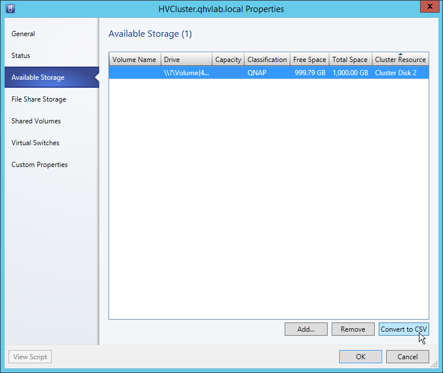
Task: Sort storage by Classification column
Action: point(267,60)
